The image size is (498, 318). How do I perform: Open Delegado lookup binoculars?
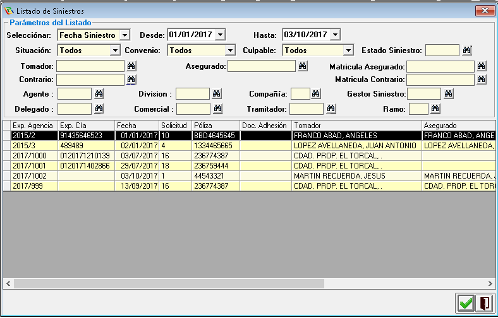99,109
